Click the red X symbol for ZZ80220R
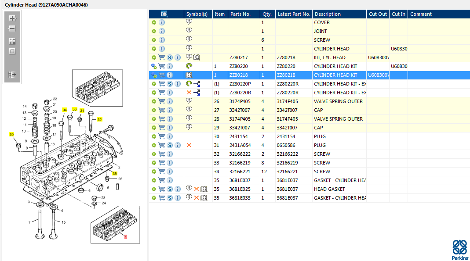470x261 pixels. [189, 93]
